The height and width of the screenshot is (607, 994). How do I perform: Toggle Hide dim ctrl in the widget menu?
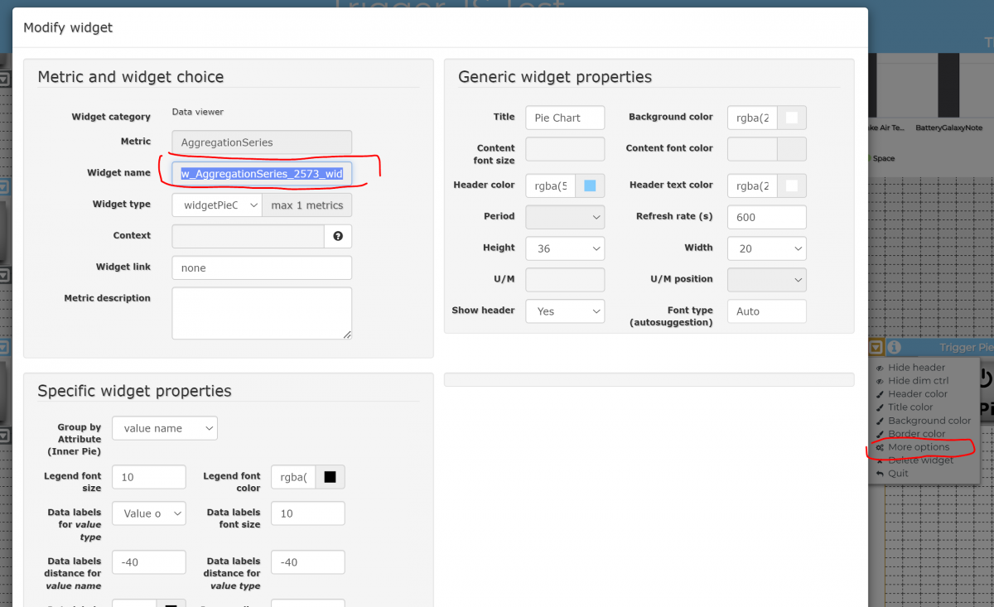(x=918, y=381)
